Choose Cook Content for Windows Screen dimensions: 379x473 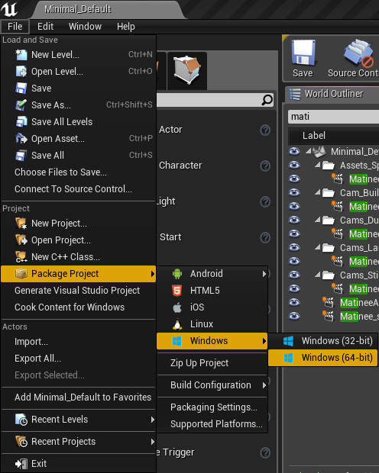[78, 307]
